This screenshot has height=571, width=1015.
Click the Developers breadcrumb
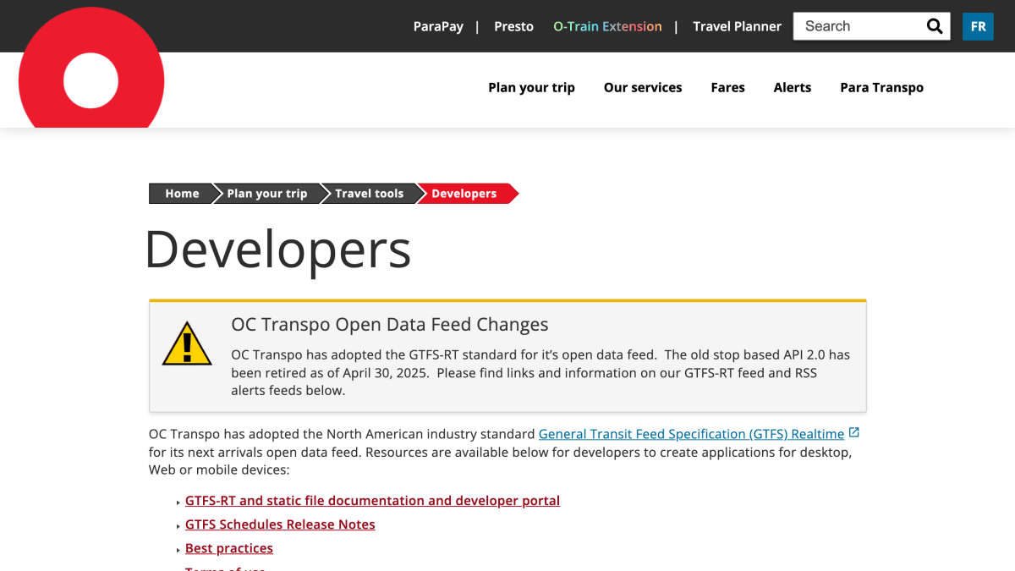coord(464,194)
